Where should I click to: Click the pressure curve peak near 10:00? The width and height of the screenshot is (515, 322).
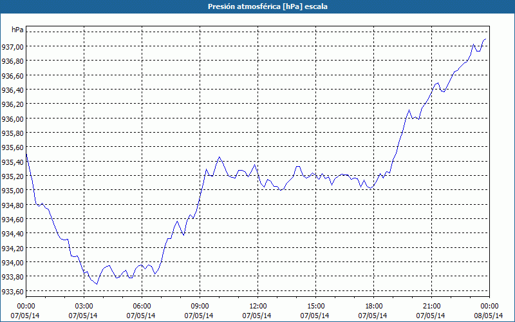pyautogui.click(x=219, y=157)
